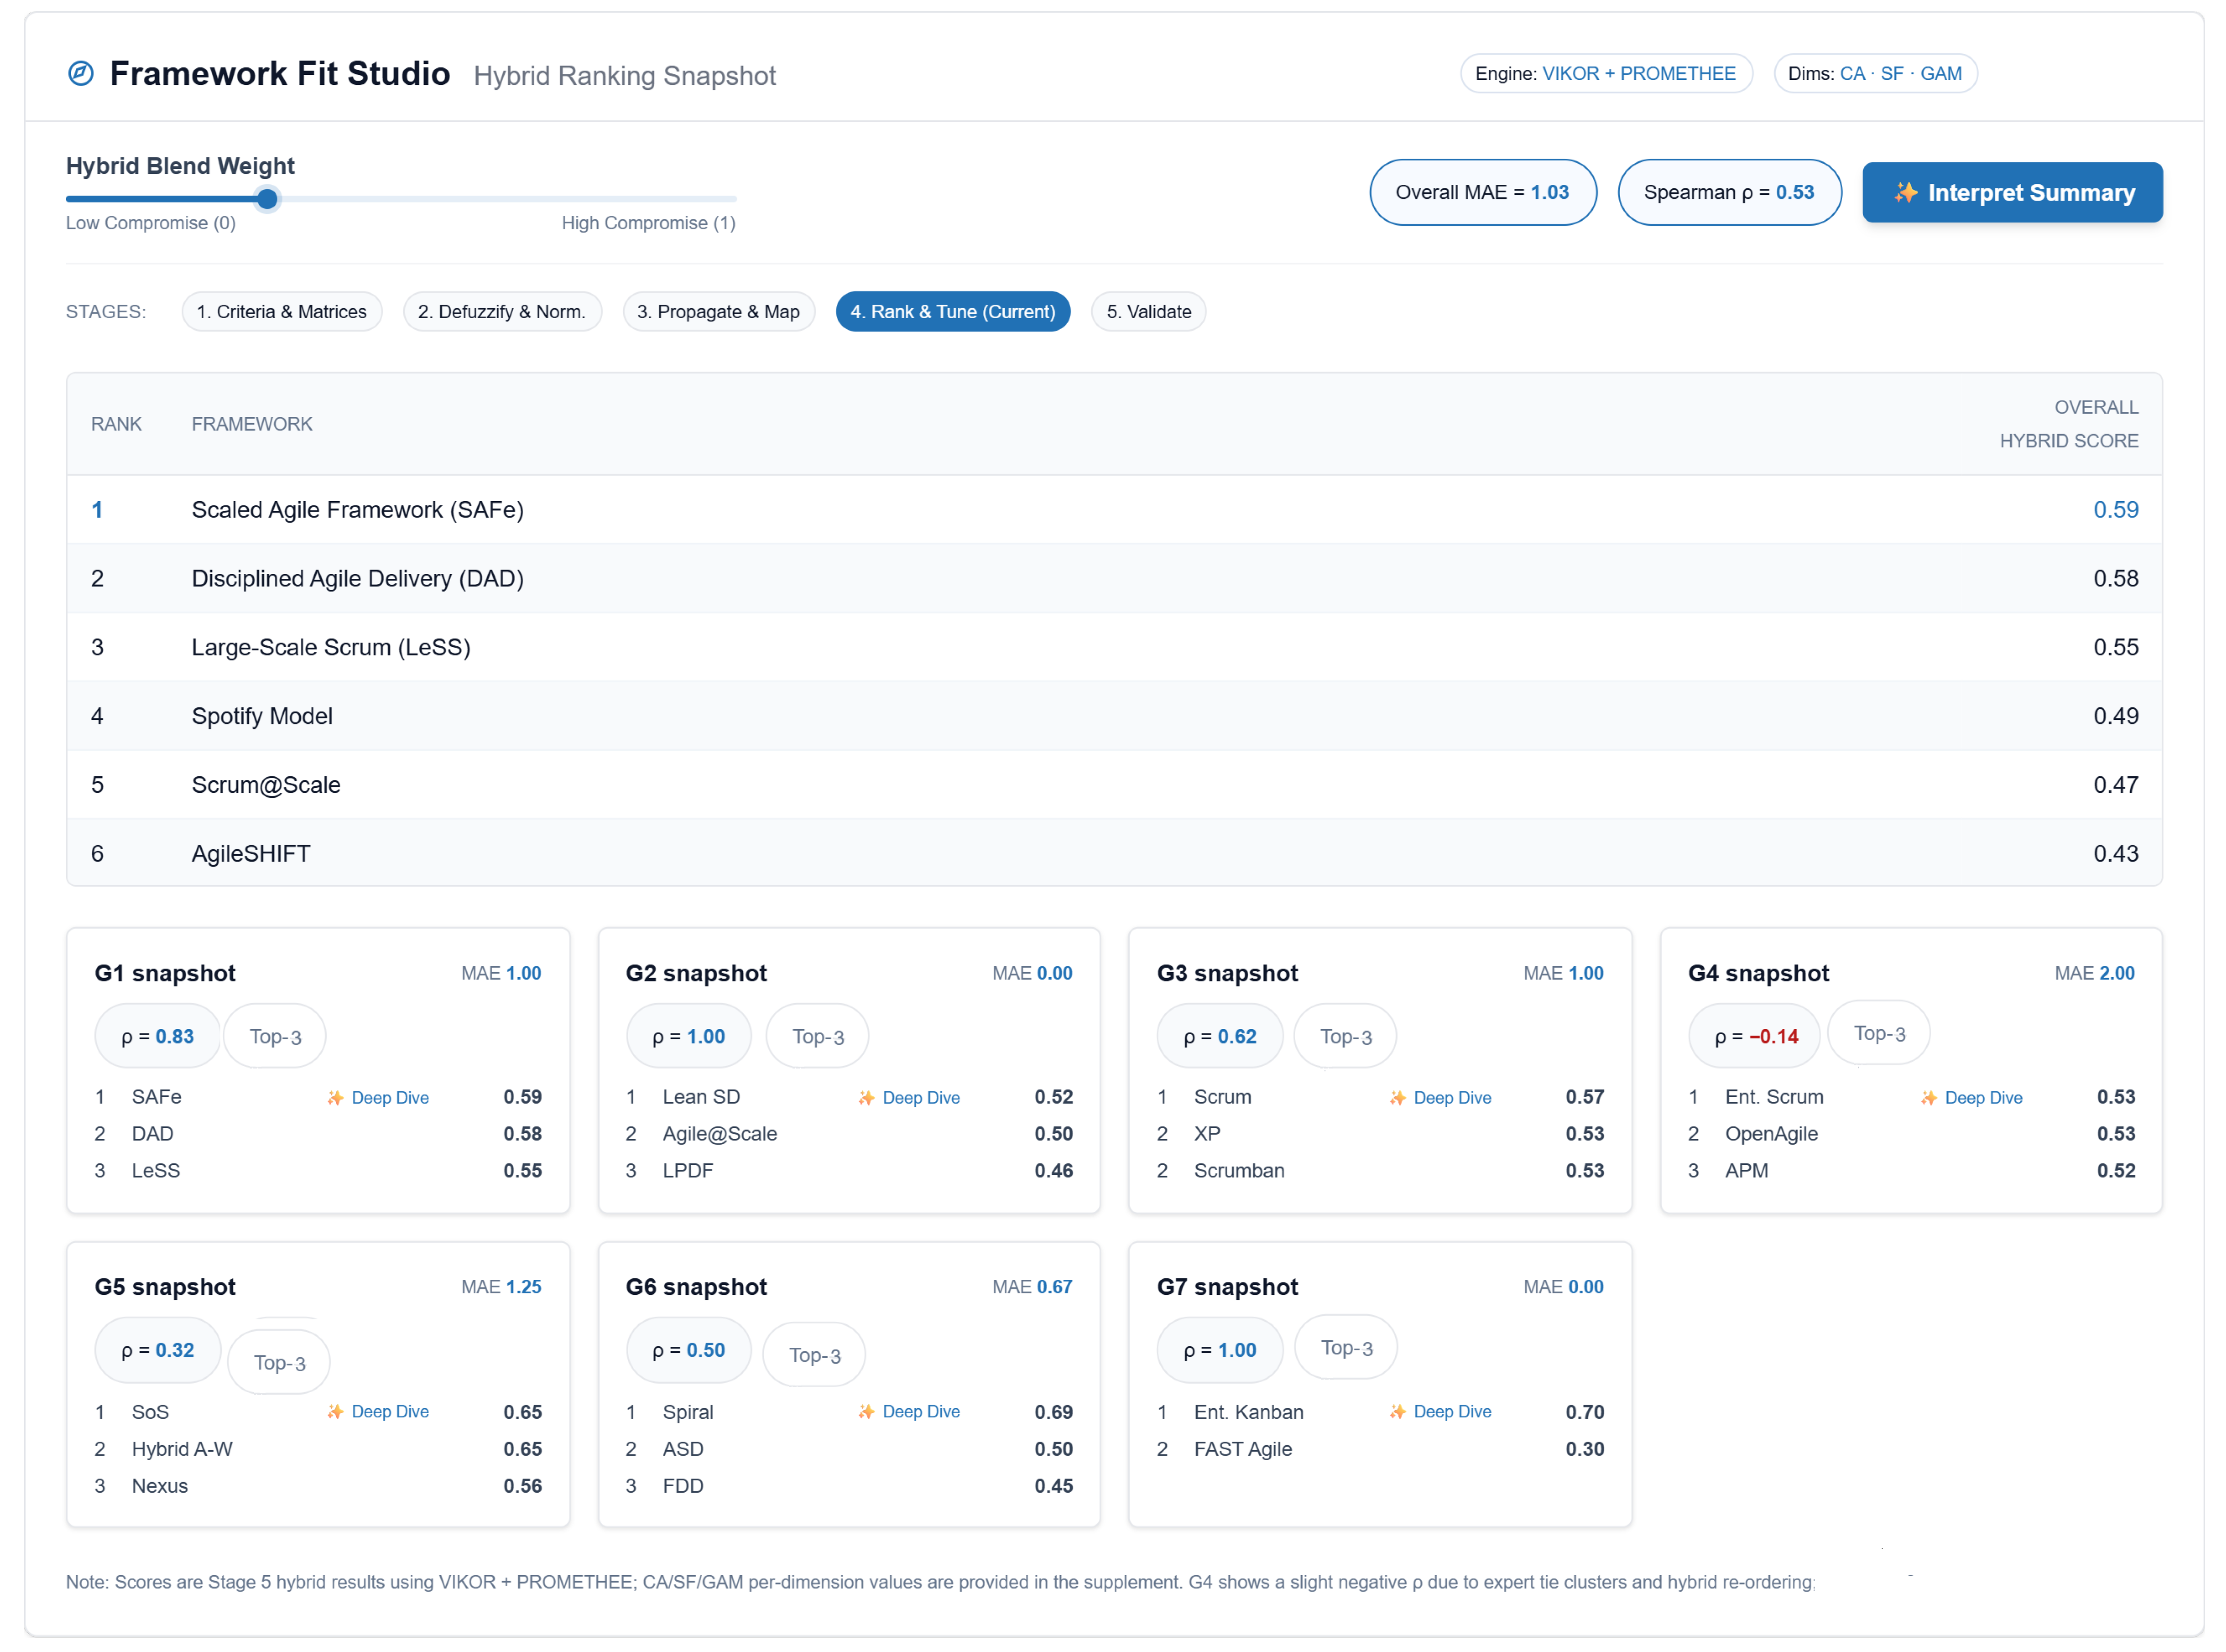
Task: Toggle the Top-3 chip in G1 snapshot
Action: tap(275, 1037)
